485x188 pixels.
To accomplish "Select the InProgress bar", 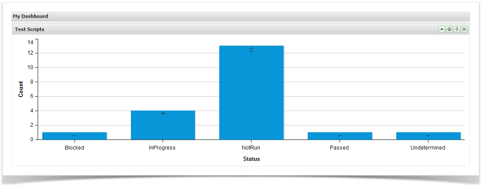I will 163,127.
